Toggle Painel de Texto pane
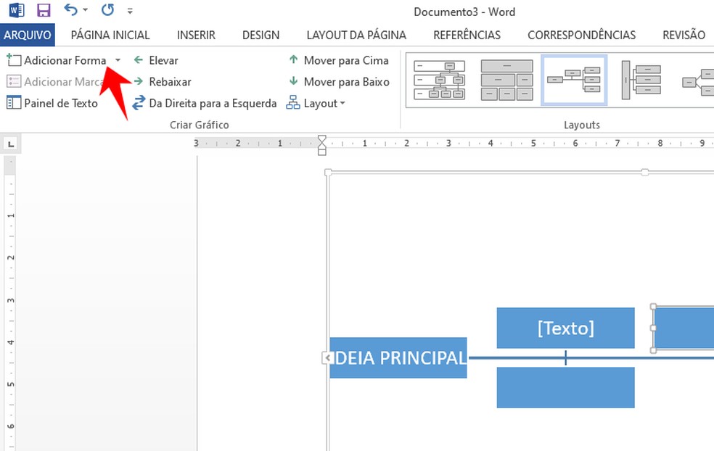 pyautogui.click(x=52, y=103)
